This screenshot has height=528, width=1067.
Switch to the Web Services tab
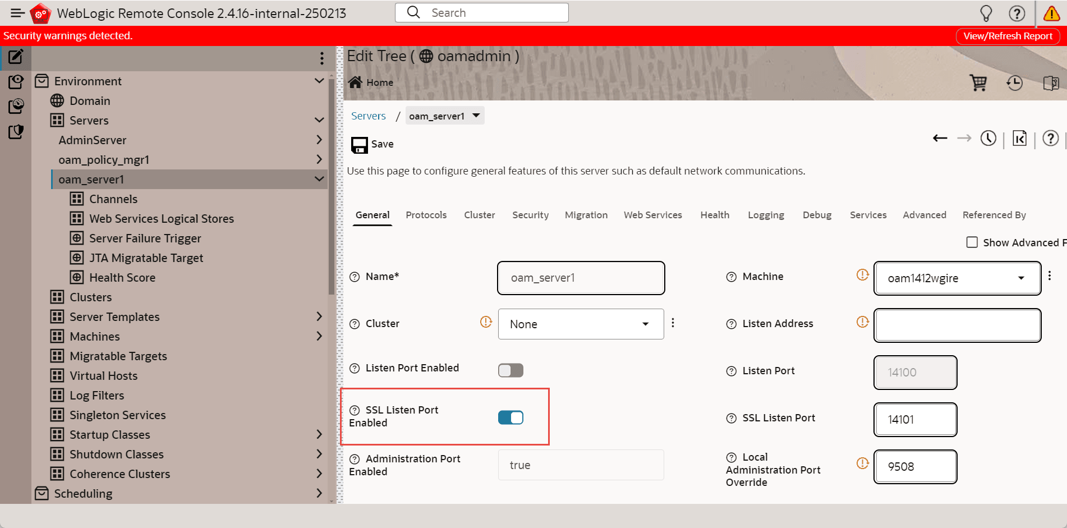point(653,215)
